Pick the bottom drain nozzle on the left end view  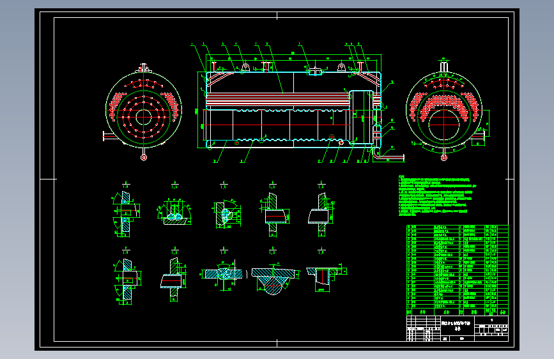pyautogui.click(x=143, y=155)
